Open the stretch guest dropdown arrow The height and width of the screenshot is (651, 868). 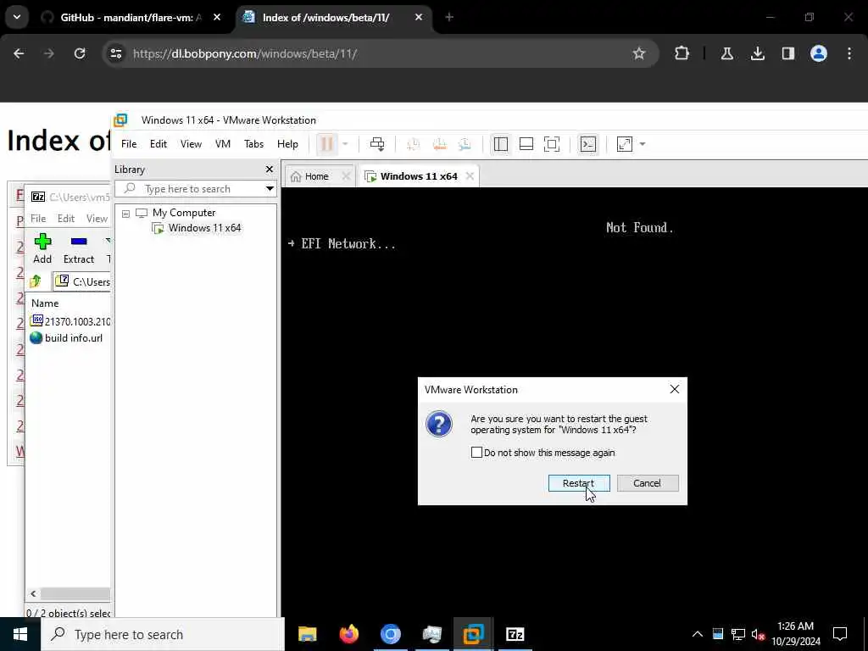click(x=643, y=144)
